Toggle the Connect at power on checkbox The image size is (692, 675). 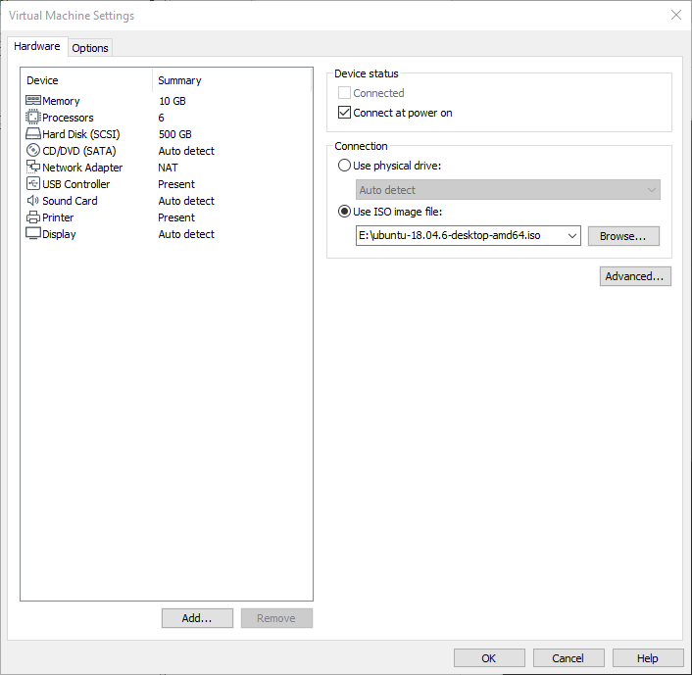(x=344, y=113)
